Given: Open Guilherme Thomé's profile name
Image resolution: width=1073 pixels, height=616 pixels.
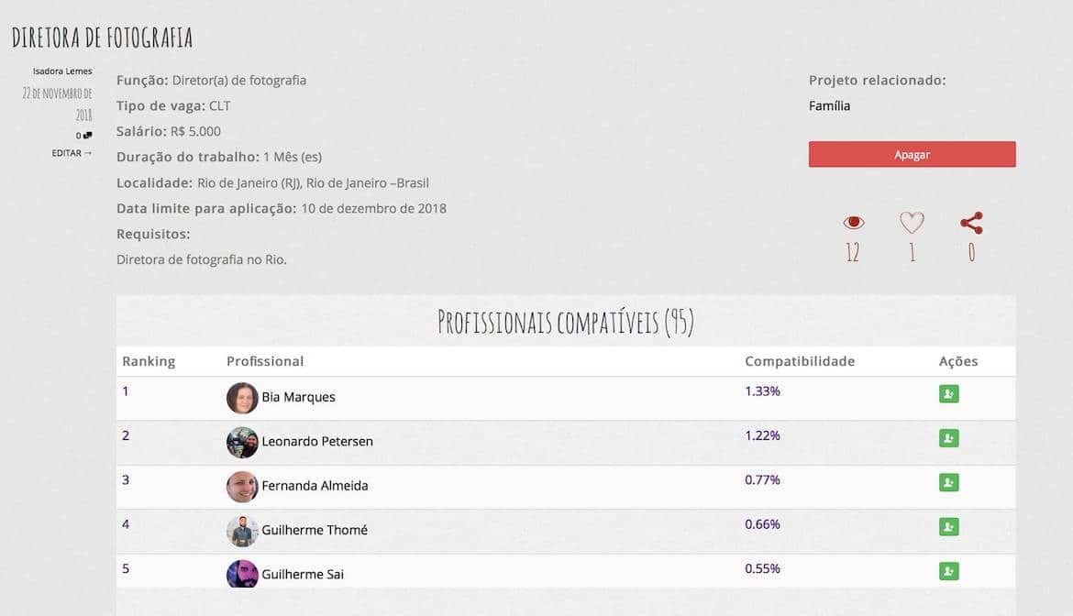Looking at the screenshot, I should coord(315,530).
